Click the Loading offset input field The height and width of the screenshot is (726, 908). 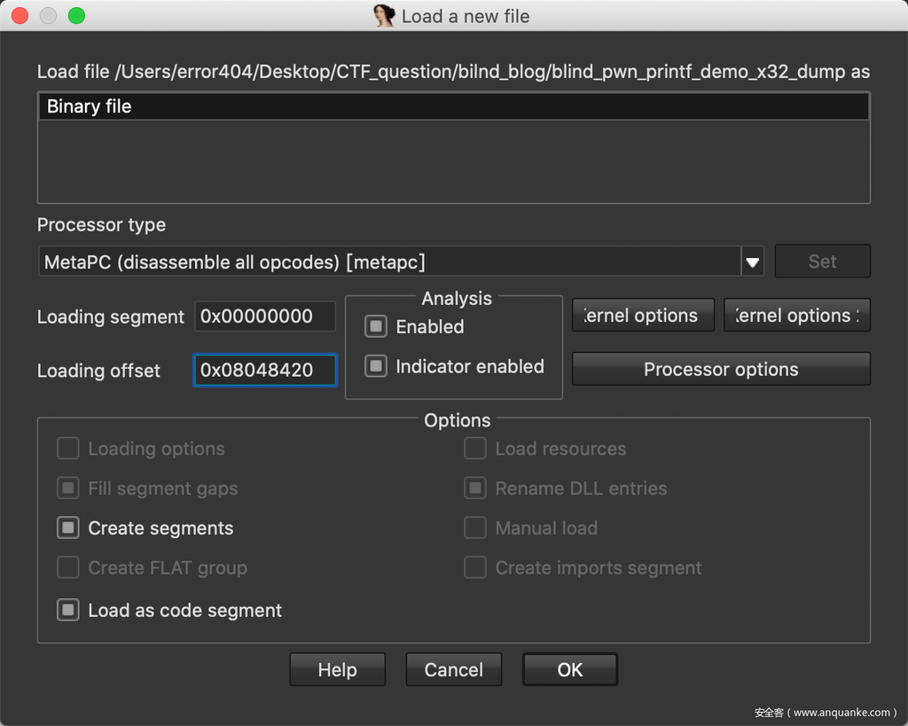[x=265, y=371]
